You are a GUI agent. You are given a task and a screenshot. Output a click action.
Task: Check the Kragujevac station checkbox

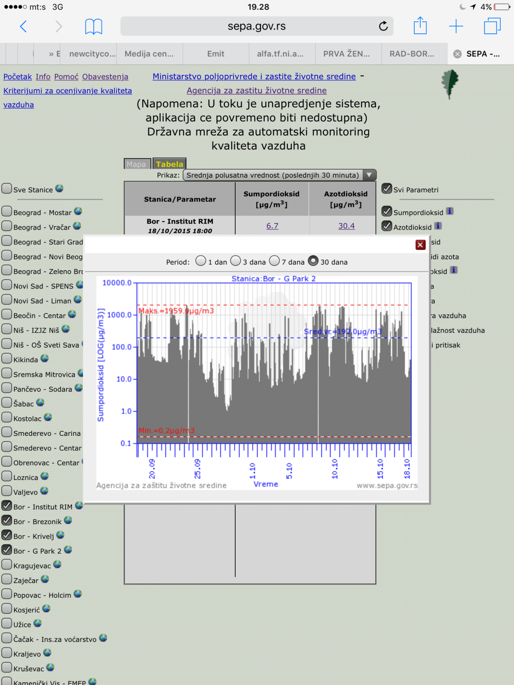tap(7, 565)
